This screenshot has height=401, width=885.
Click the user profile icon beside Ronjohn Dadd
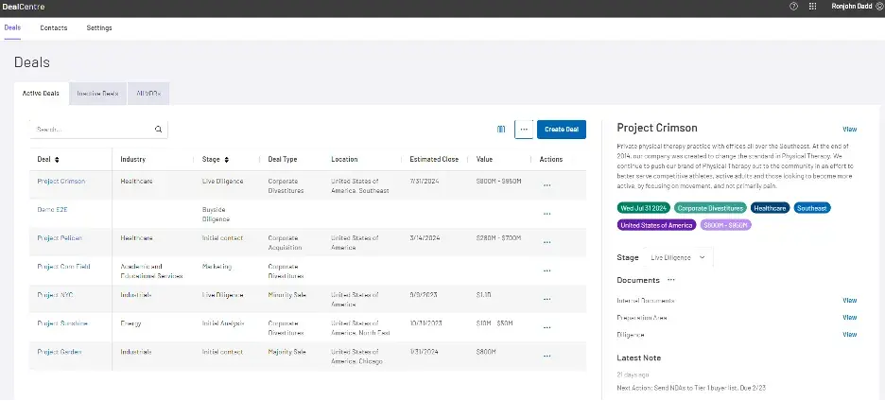[x=879, y=6]
